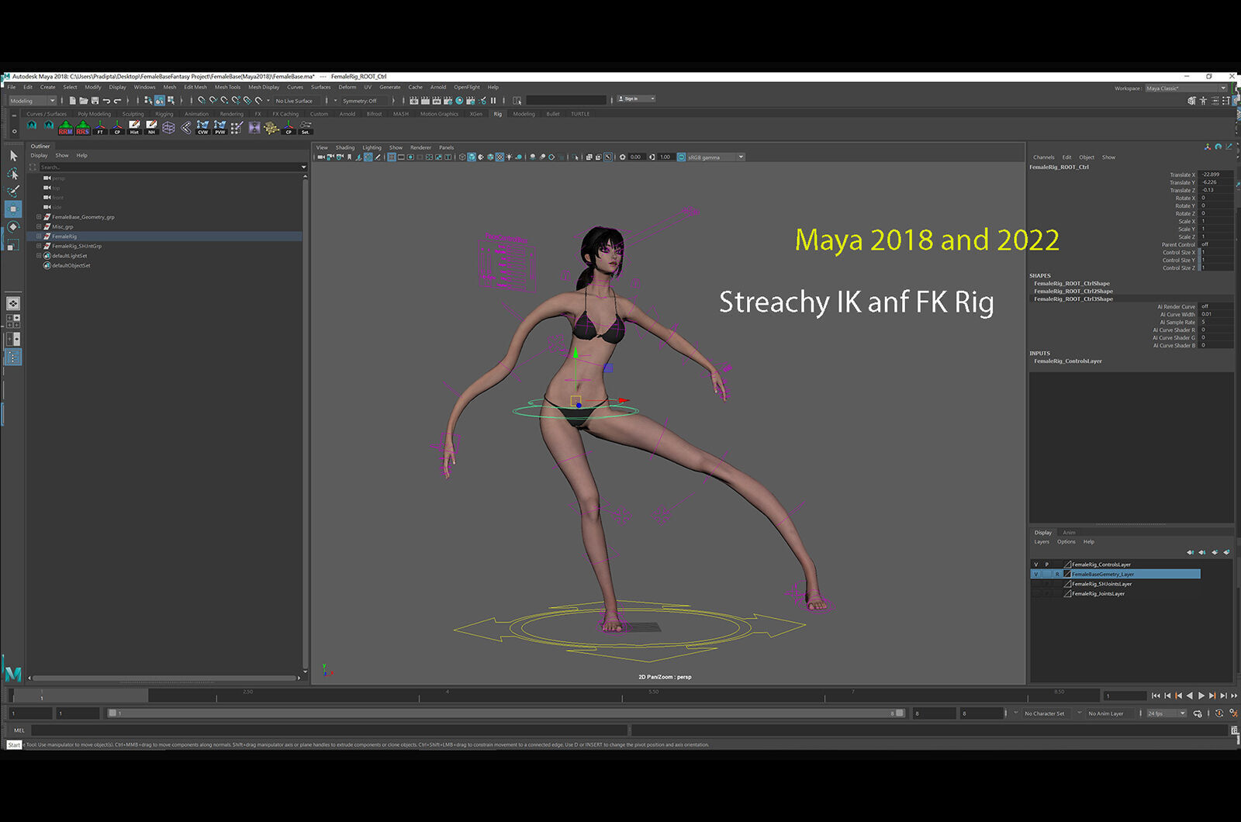
Task: Toggle the loop playback icon near the fps menu
Action: coord(1198,713)
